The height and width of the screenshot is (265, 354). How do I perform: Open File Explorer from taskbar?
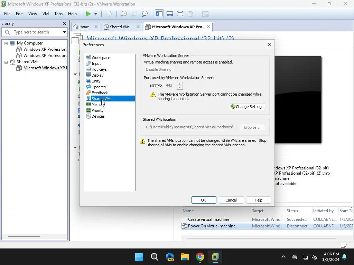185,257
